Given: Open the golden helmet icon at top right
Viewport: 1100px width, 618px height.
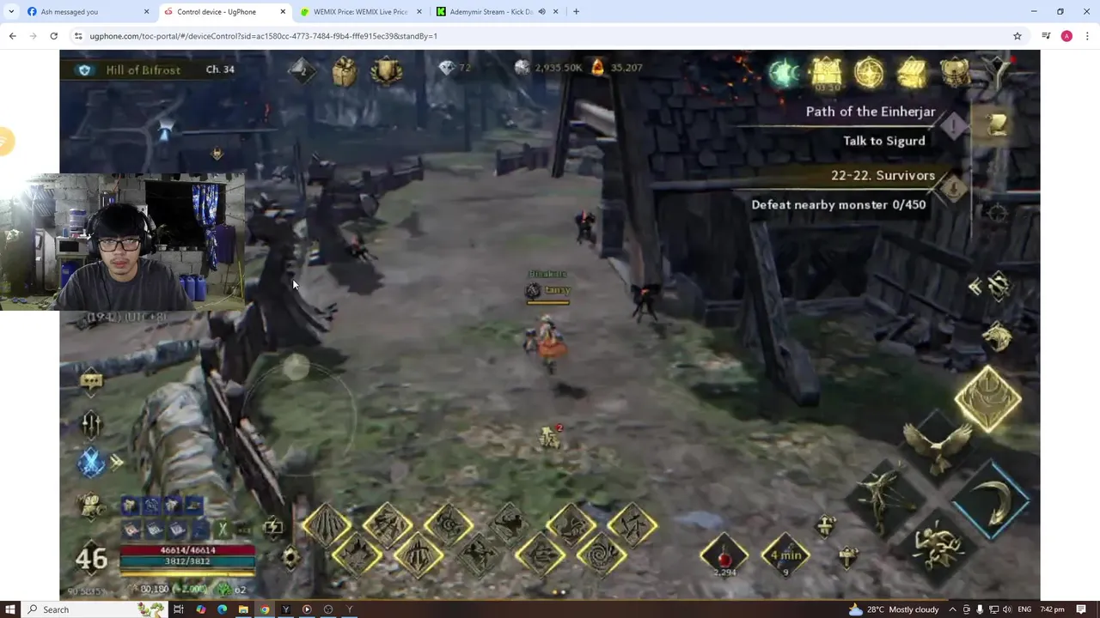Looking at the screenshot, I should pyautogui.click(x=955, y=74).
